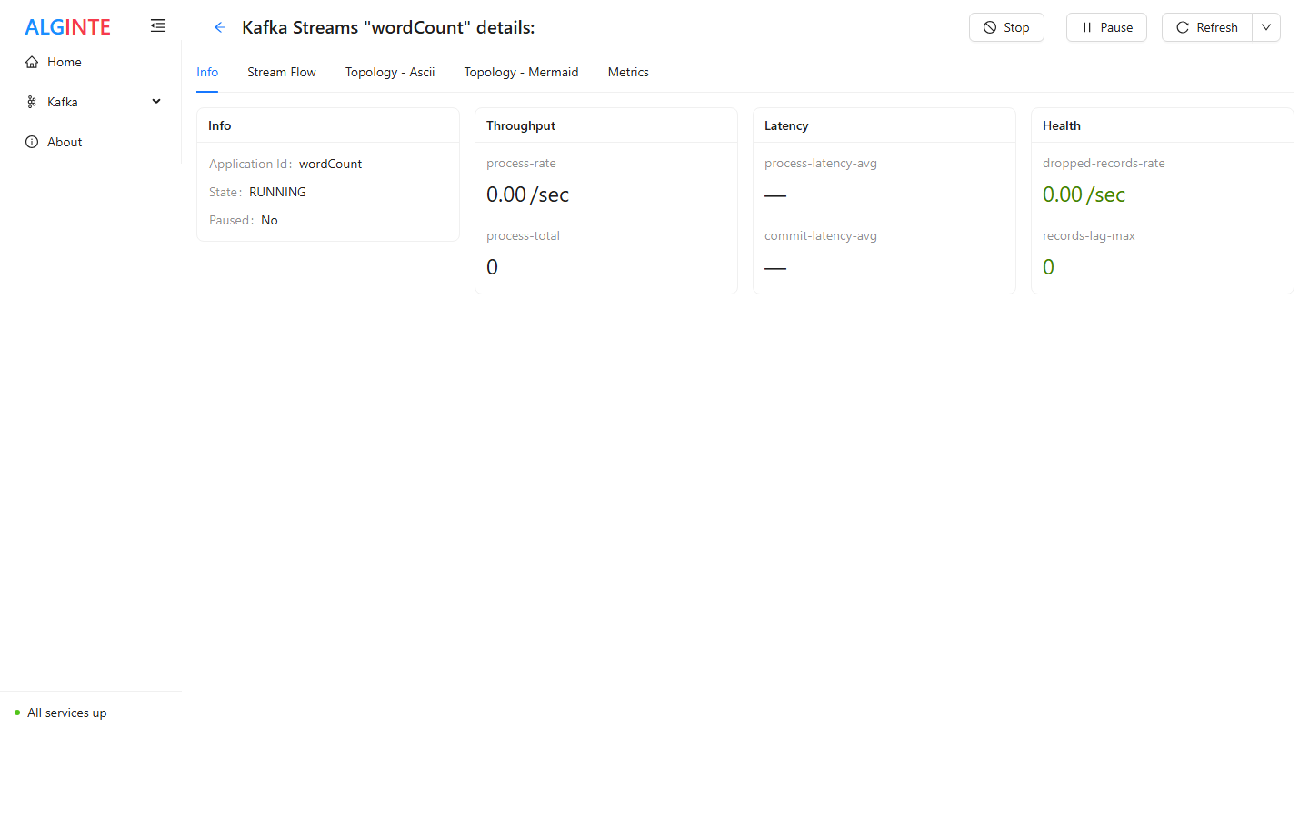Viewport: 1309px width, 818px height.
Task: Click the green records-lag-max value 0
Action: 1048,267
